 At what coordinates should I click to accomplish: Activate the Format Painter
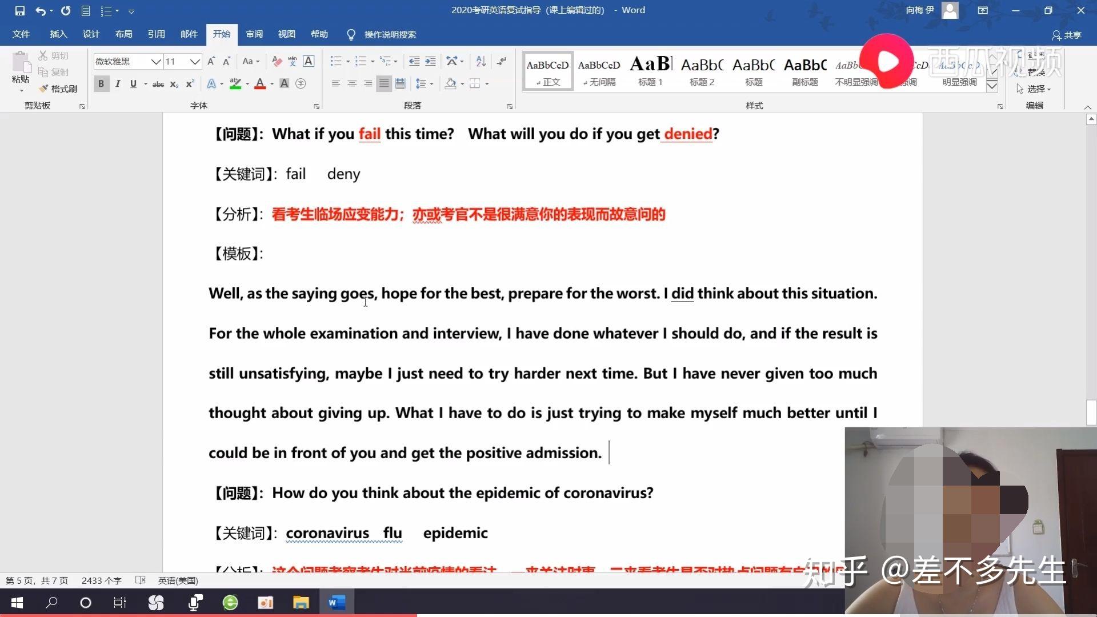(58, 89)
